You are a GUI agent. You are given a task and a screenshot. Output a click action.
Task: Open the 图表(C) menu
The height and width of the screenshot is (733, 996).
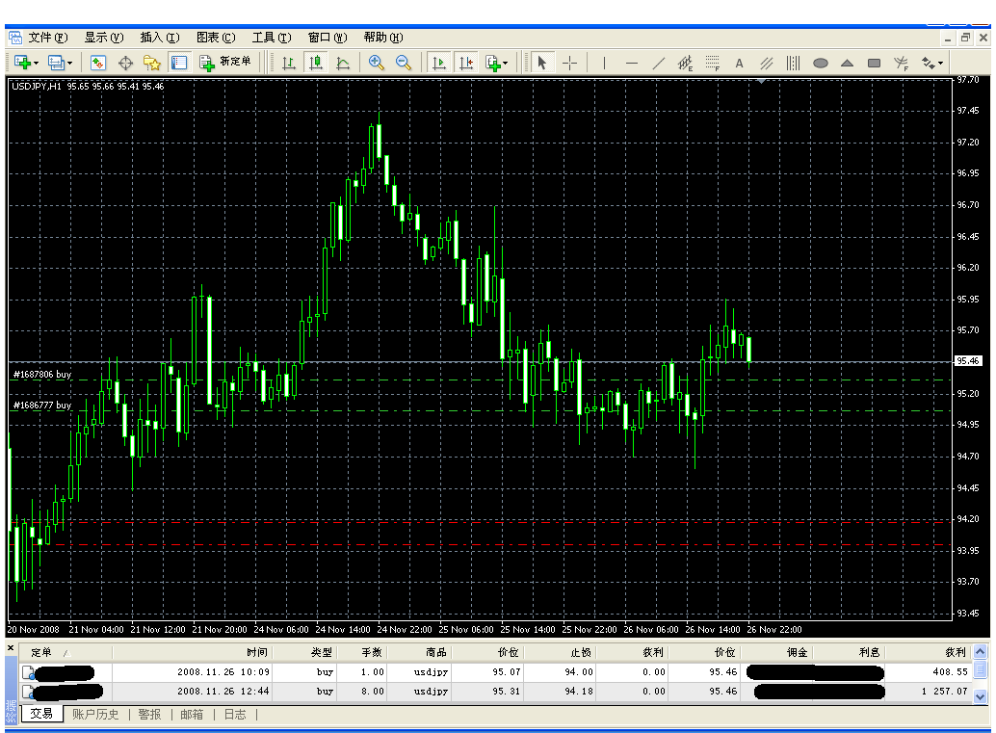216,38
